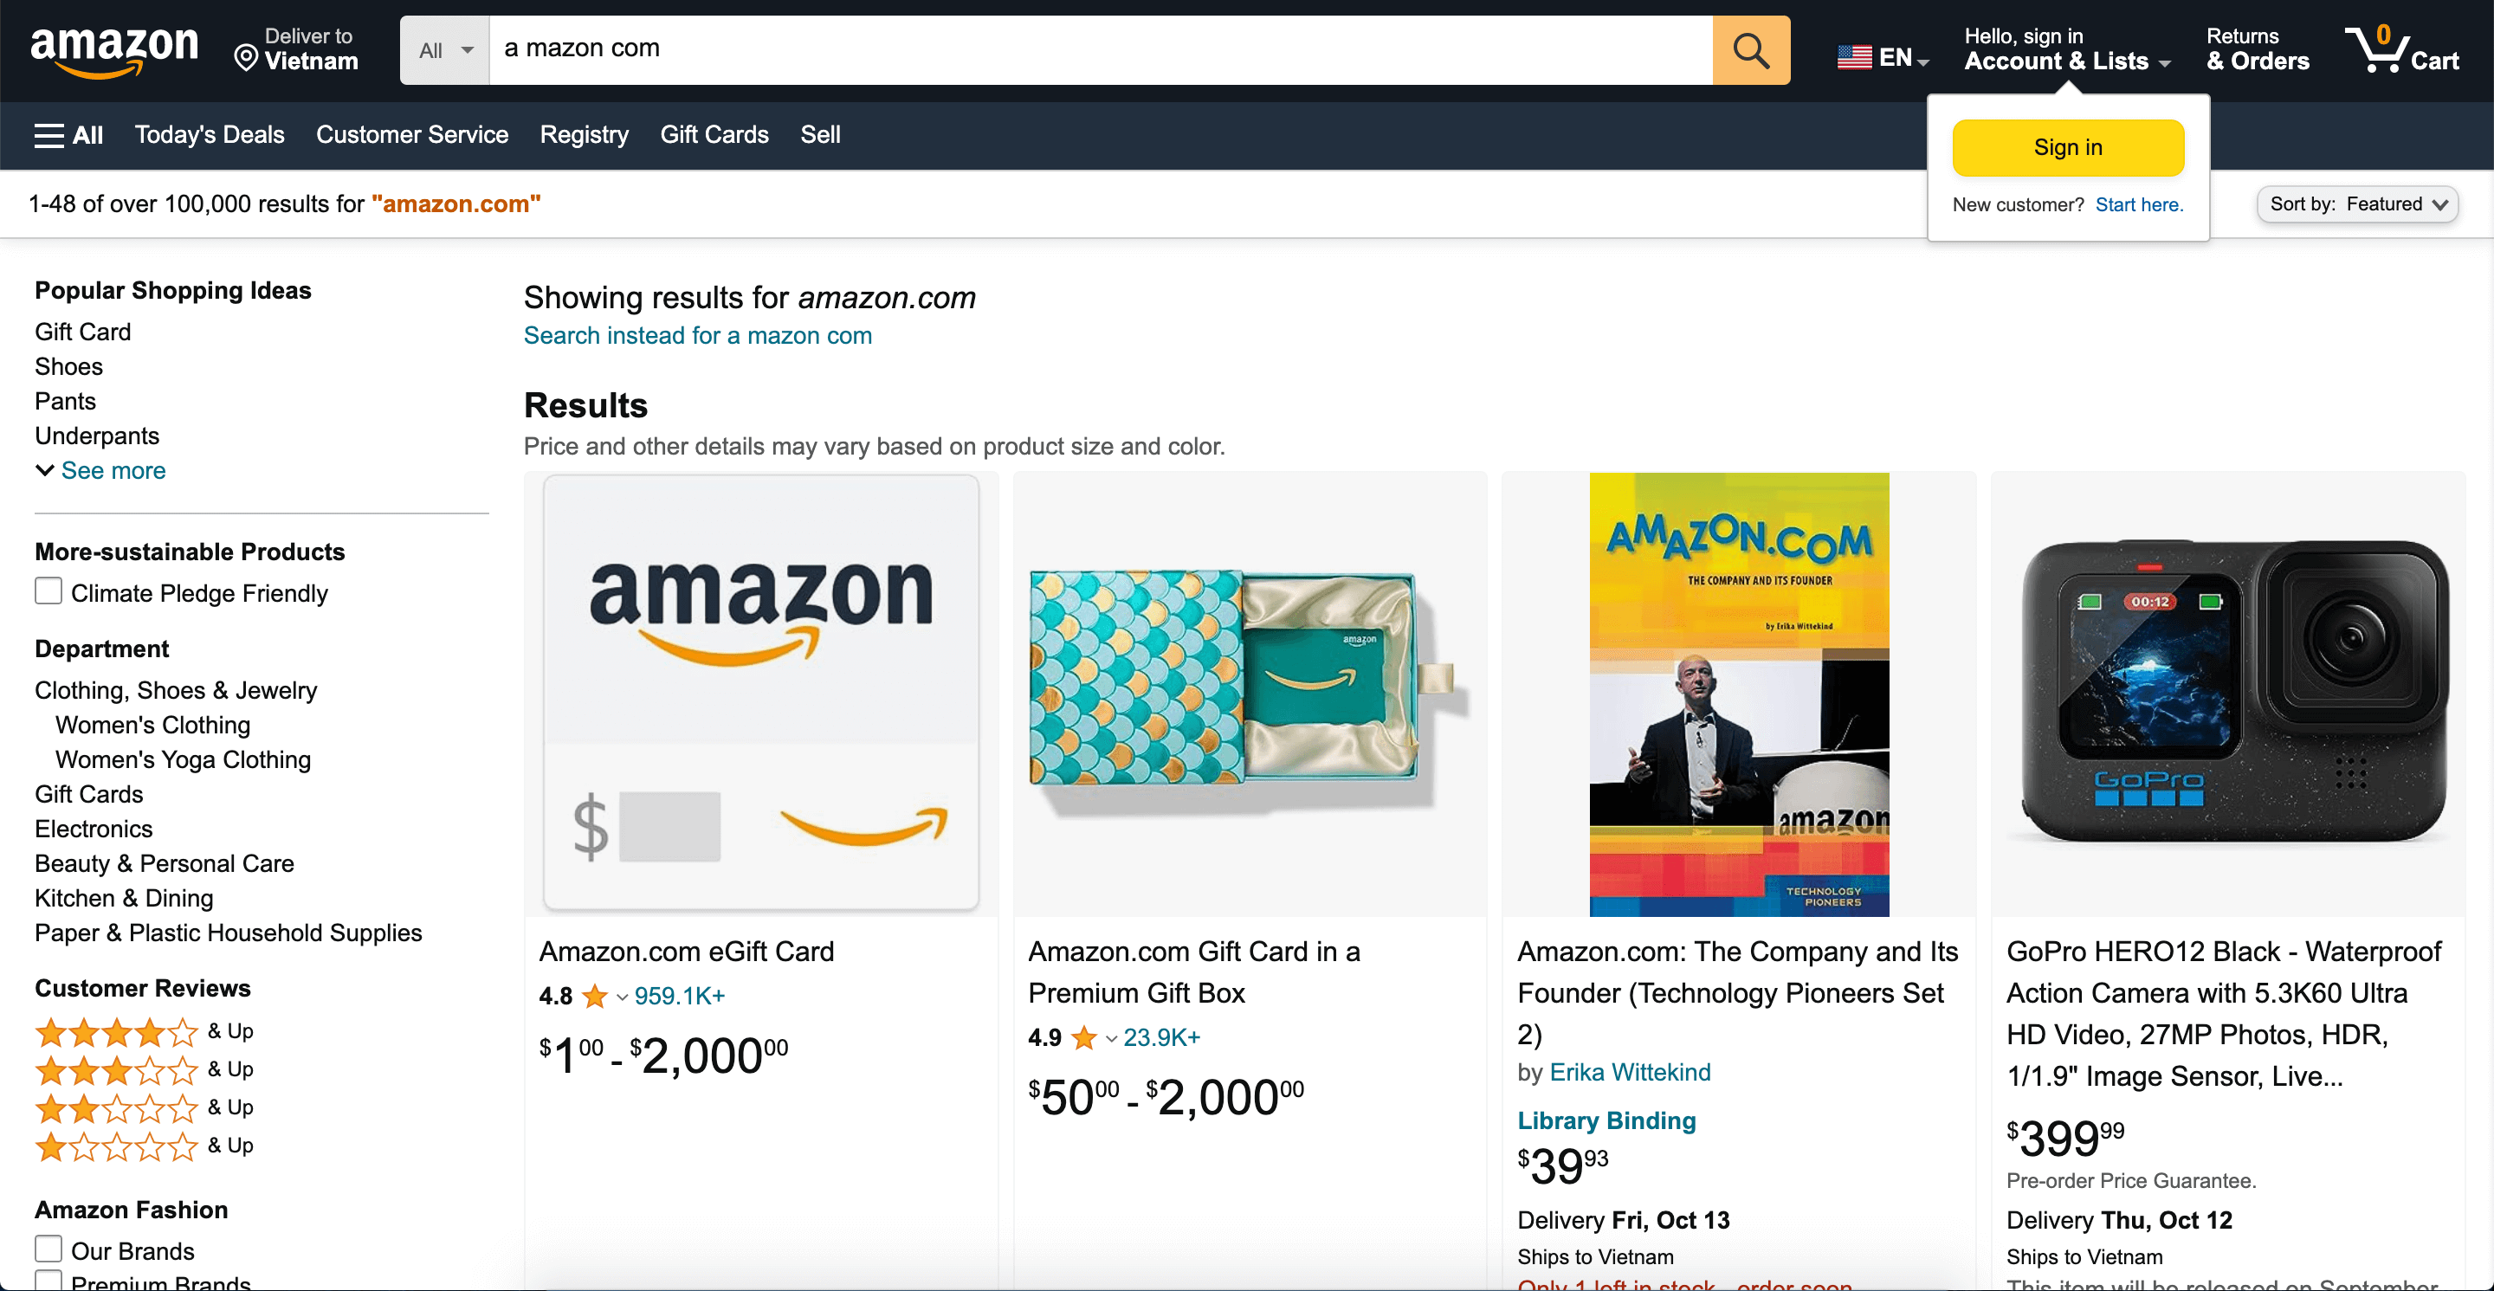The width and height of the screenshot is (2494, 1291).
Task: Open the GoPro HERO12 product image
Action: pyautogui.click(x=2226, y=693)
